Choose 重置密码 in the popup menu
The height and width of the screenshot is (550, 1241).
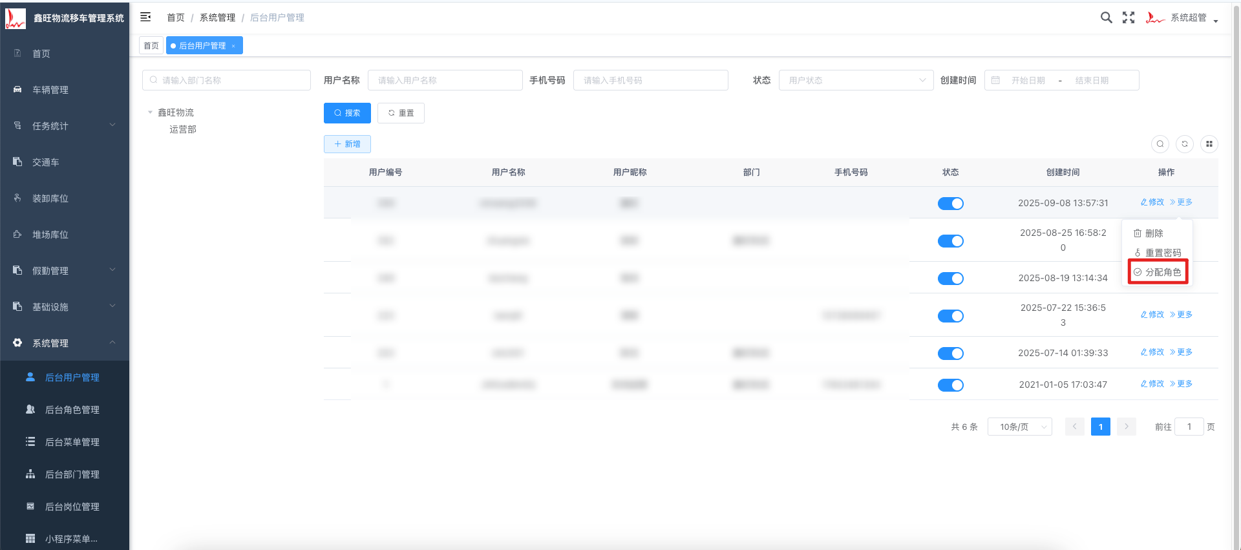1158,253
